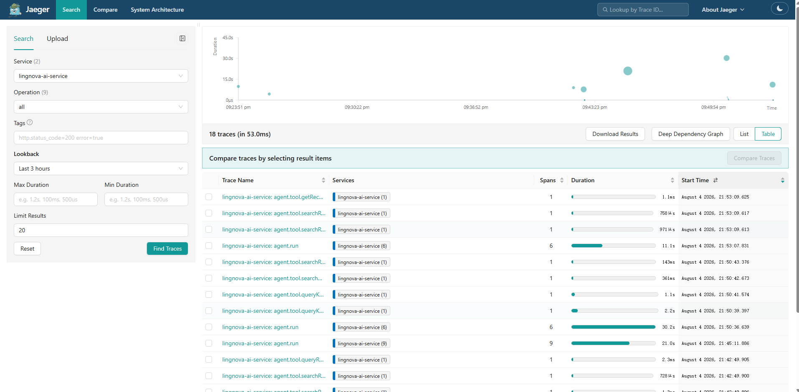Select the largest dot on the duration scatter plot
The image size is (799, 392).
(x=627, y=71)
